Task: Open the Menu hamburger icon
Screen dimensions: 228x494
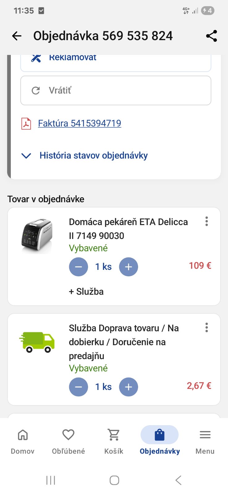Action: tap(205, 441)
